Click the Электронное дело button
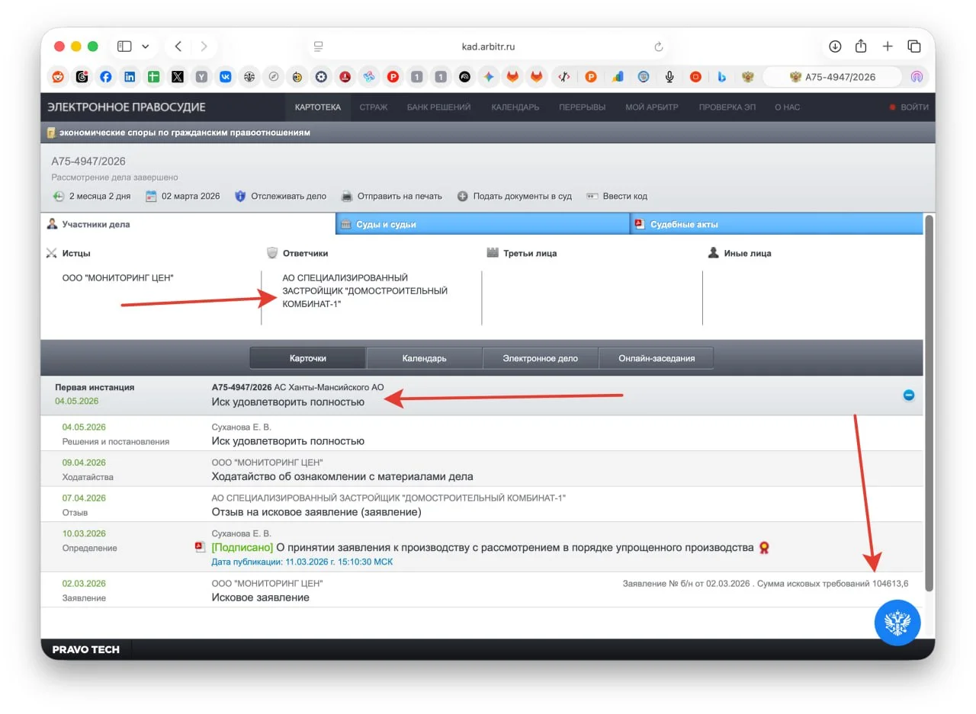Viewport: 976px width, 714px height. (540, 358)
